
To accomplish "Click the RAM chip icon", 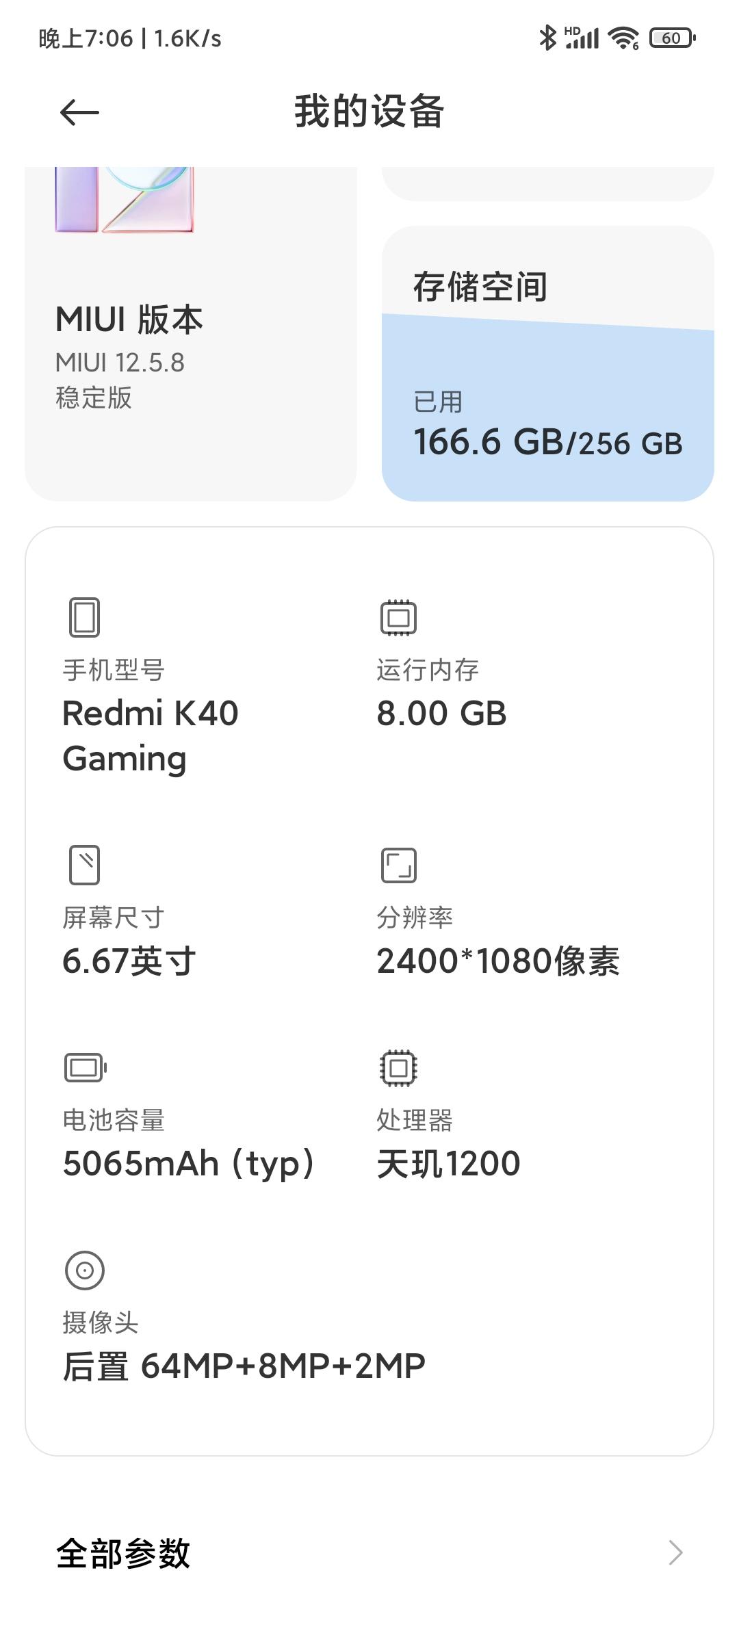I will [398, 617].
